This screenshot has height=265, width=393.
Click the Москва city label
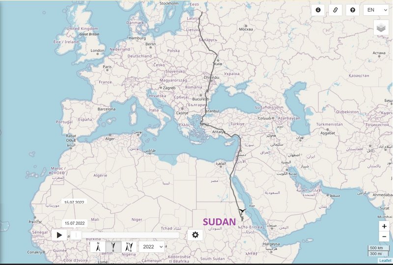coord(246,29)
